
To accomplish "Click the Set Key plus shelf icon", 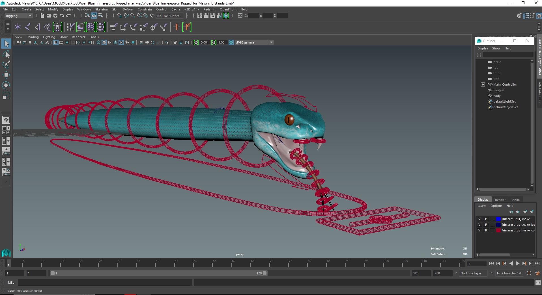I will tap(177, 27).
